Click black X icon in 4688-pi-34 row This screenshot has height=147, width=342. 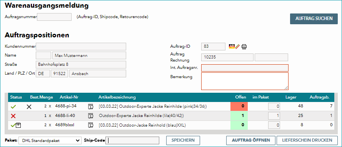pos(29,107)
